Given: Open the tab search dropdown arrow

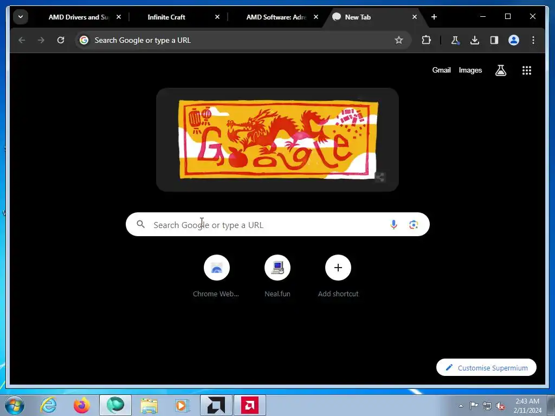Looking at the screenshot, I should pos(21,17).
